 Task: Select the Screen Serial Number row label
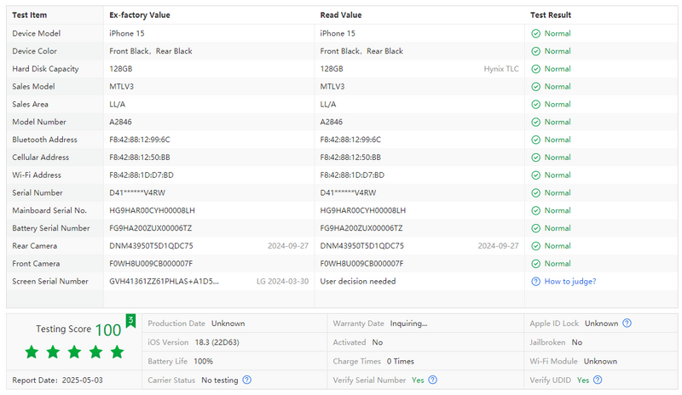pos(50,281)
